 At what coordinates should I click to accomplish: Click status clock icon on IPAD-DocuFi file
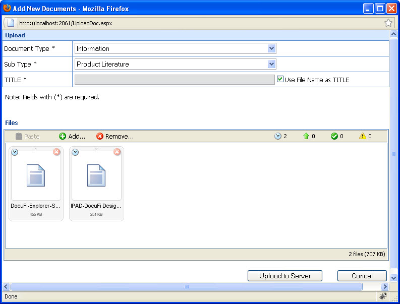(75, 152)
